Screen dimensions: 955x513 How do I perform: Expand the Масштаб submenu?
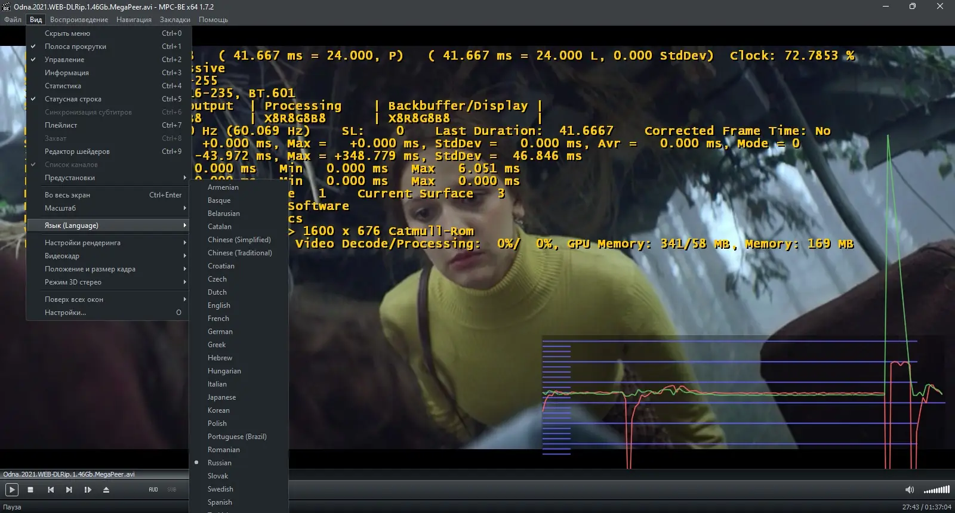pyautogui.click(x=108, y=208)
